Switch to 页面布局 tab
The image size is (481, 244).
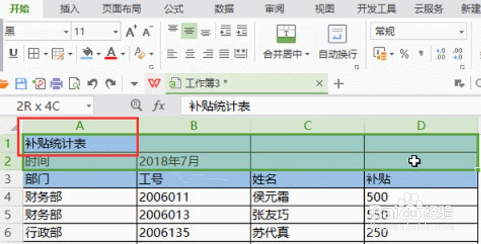[122, 9]
